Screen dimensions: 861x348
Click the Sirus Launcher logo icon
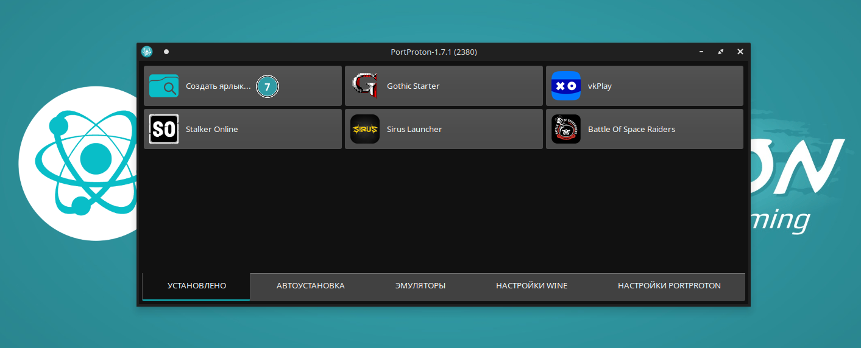[365, 129]
